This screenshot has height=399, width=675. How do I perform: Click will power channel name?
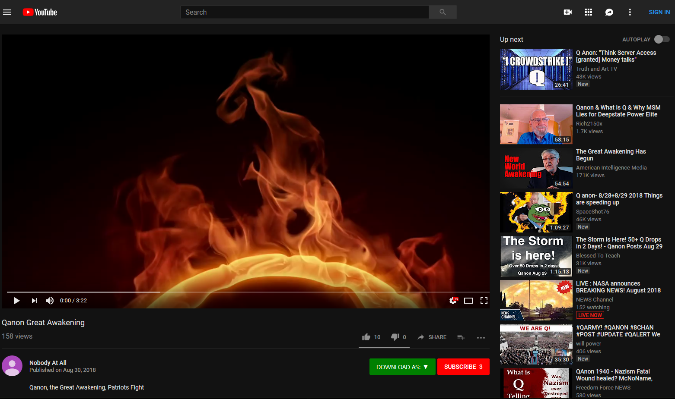click(589, 344)
